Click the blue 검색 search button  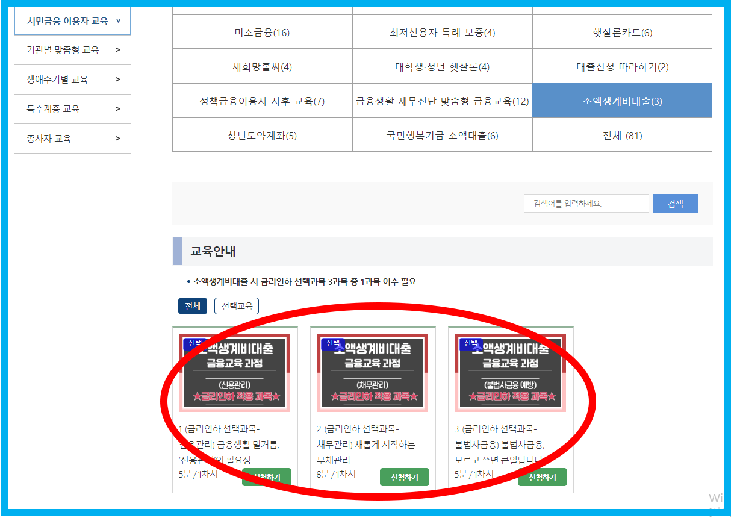coord(674,203)
